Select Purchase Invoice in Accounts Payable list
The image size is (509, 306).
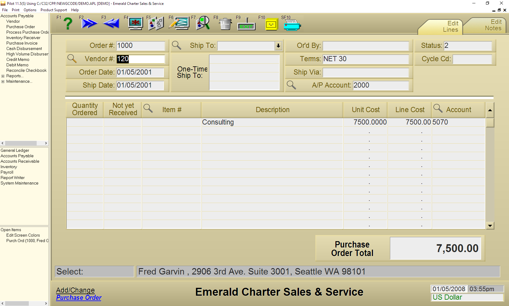tap(22, 43)
